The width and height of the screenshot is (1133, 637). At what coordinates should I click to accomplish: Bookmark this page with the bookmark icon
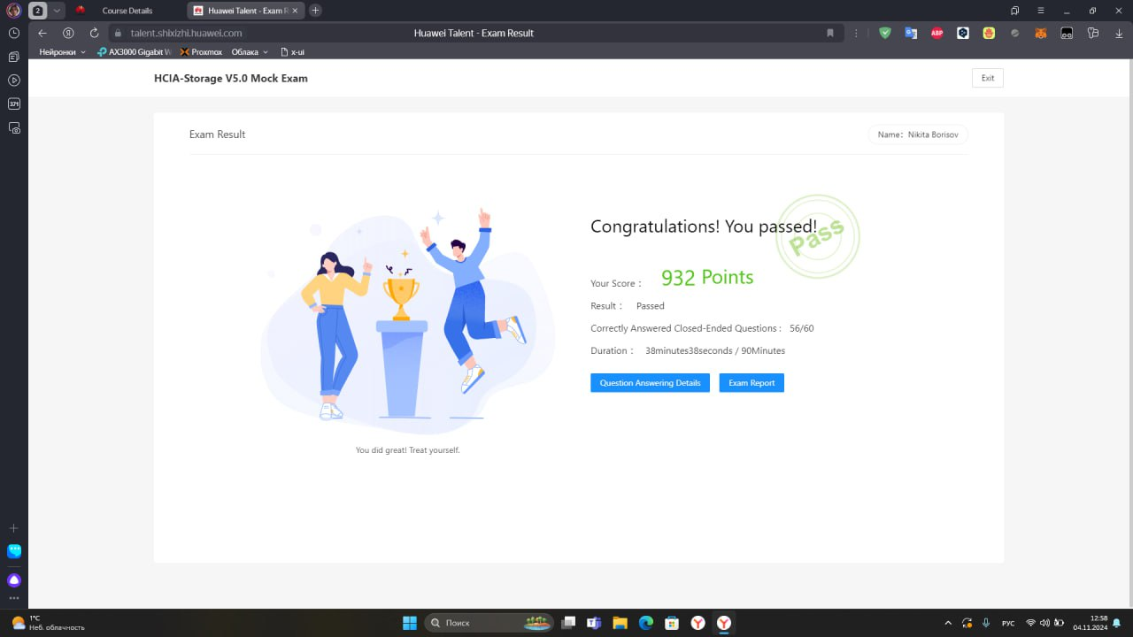click(830, 33)
